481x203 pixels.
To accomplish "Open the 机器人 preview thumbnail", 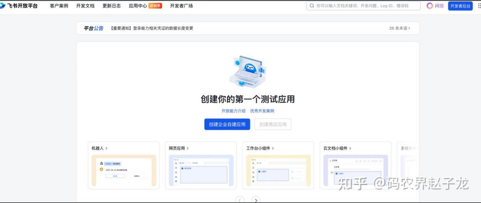I will (x=124, y=170).
